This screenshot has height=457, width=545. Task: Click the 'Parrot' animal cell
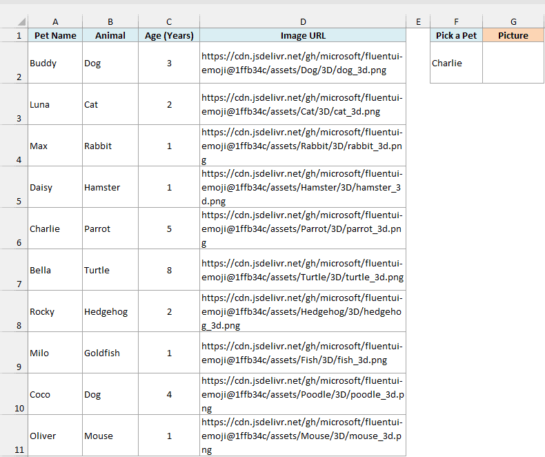tap(110, 228)
